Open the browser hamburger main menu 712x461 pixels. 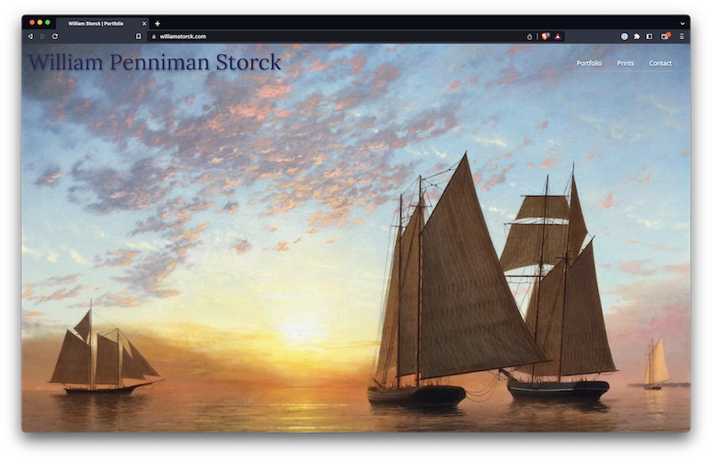click(682, 36)
